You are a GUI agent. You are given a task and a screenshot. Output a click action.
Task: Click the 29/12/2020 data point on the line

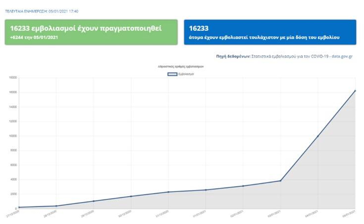[x=93, y=201]
